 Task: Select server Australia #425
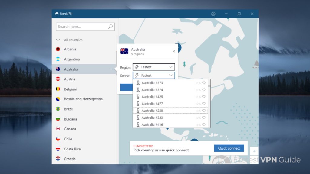pyautogui.click(x=170, y=97)
